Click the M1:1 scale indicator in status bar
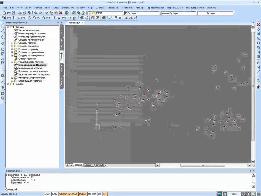This screenshot has height=196, width=261. 234,194
